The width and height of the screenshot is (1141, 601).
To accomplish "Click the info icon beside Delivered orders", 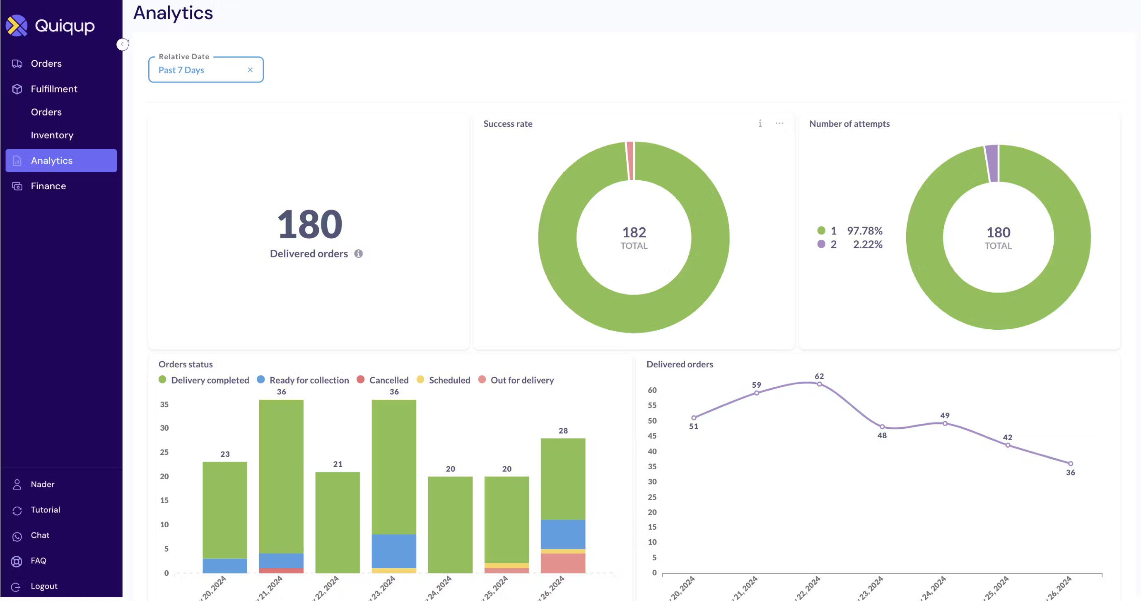I will (358, 254).
